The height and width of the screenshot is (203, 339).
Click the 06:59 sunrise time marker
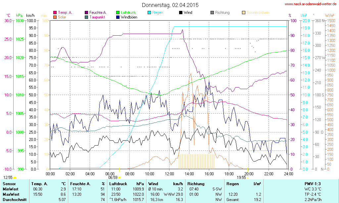(113, 177)
